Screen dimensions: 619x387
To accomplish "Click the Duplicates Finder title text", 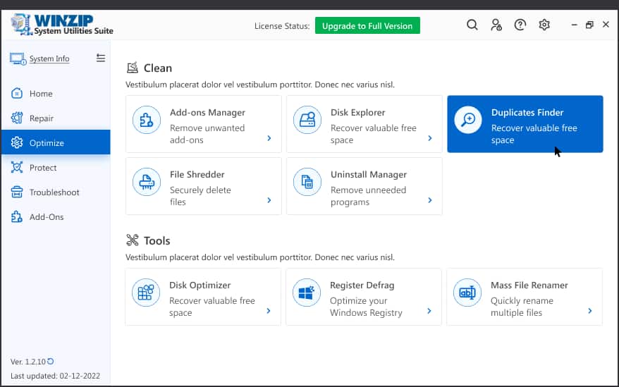I will tap(527, 113).
